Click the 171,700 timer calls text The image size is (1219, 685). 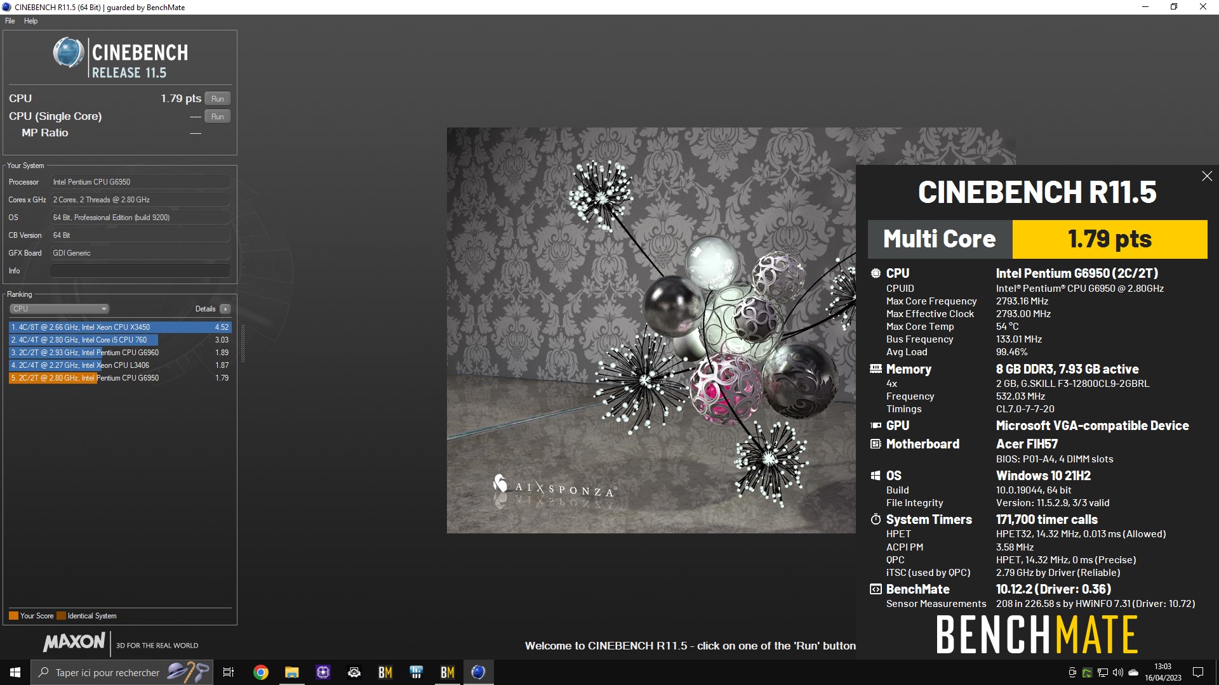click(1046, 519)
